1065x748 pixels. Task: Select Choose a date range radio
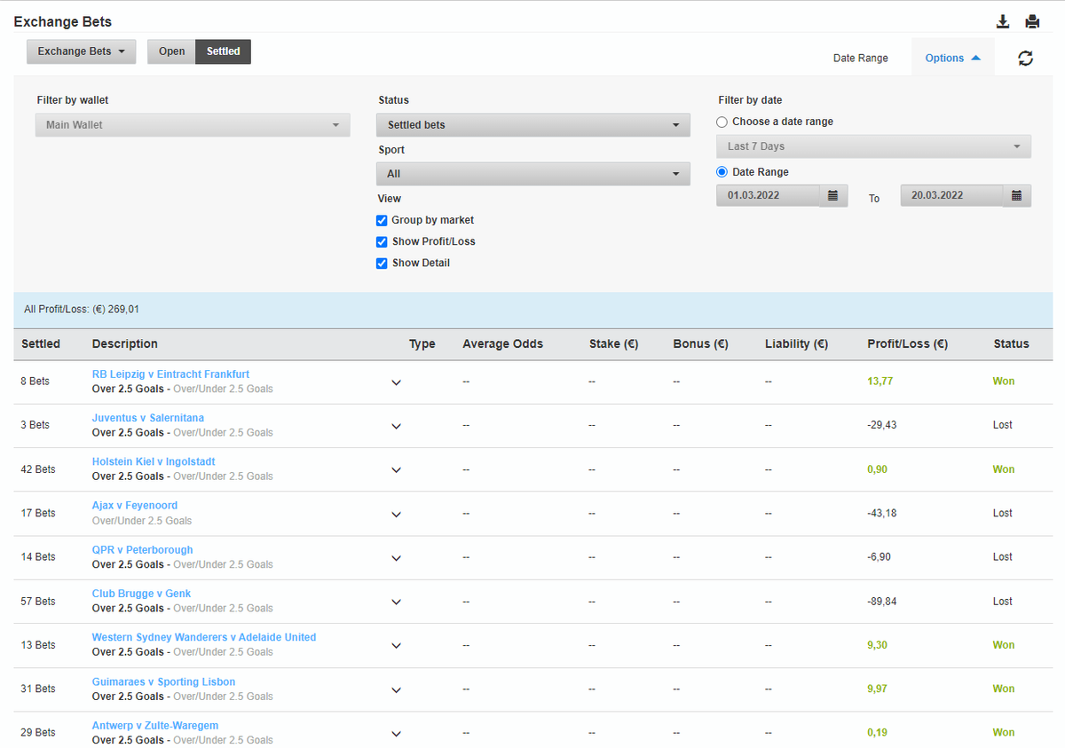click(x=722, y=122)
